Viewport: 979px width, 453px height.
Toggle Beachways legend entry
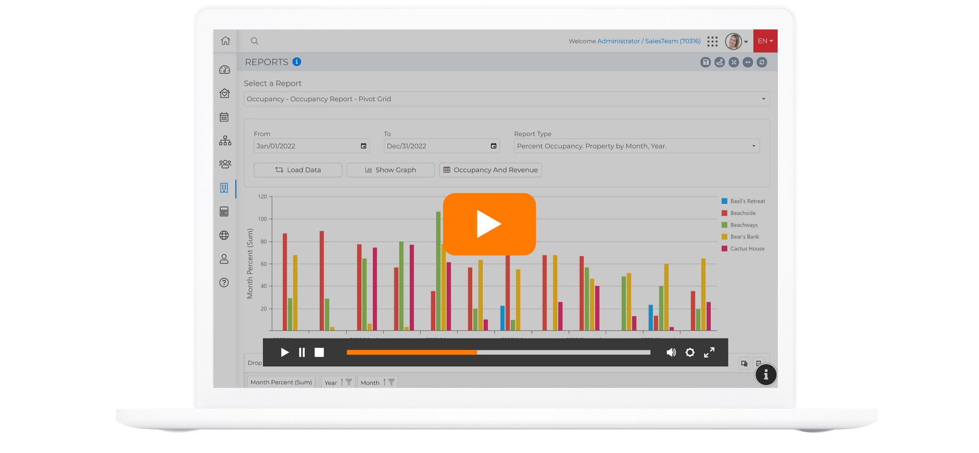click(740, 225)
